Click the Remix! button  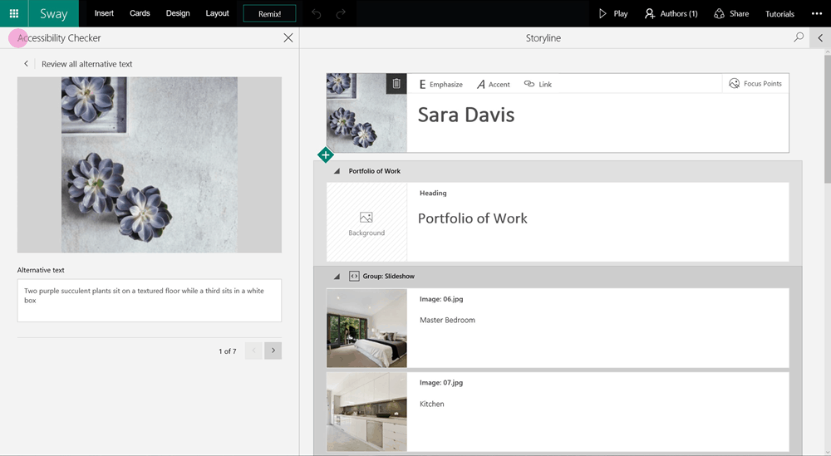coord(269,13)
